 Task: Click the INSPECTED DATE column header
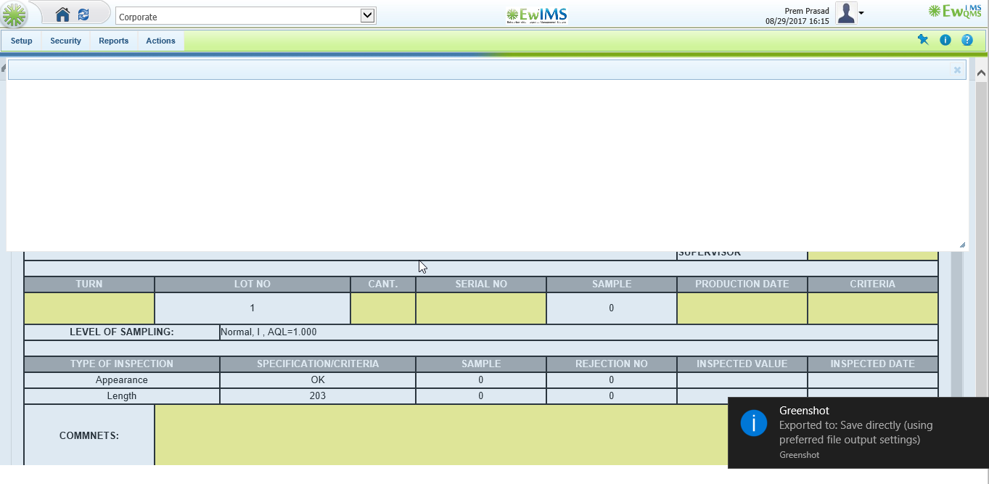873,364
